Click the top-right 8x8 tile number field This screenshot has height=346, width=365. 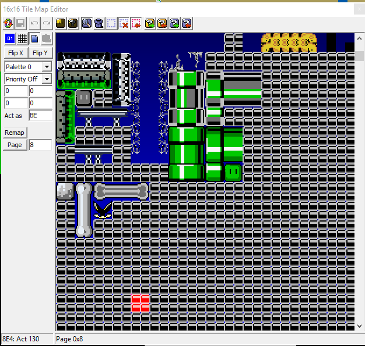pyautogui.click(x=40, y=91)
